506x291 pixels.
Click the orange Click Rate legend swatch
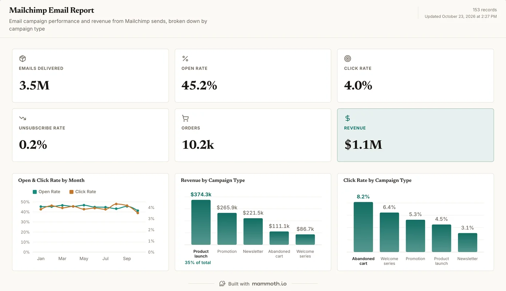click(x=71, y=192)
